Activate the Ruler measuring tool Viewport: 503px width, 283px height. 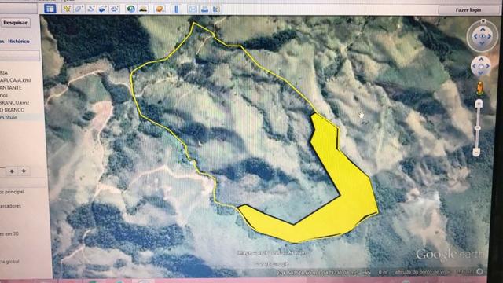[176, 9]
